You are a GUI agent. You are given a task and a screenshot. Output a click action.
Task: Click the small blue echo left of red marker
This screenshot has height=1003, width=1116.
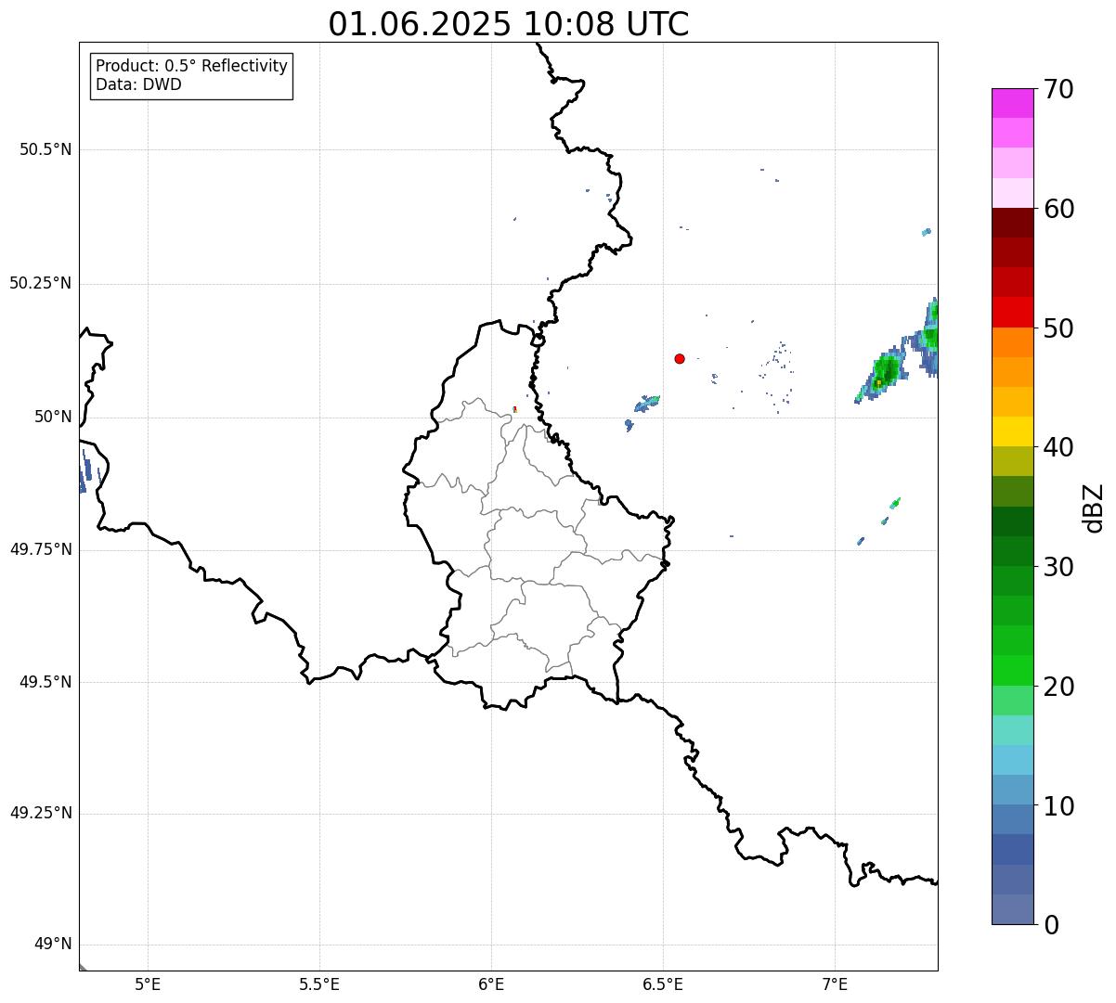click(646, 404)
